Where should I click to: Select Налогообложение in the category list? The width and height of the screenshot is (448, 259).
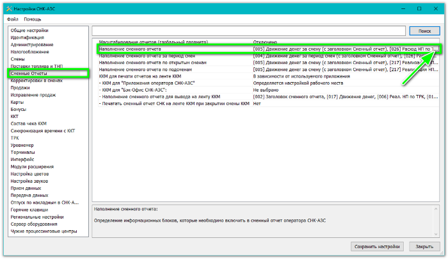[x=31, y=52]
